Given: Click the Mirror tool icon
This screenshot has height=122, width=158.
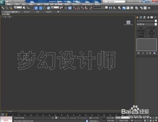Looking at the screenshot, I should (111, 8).
